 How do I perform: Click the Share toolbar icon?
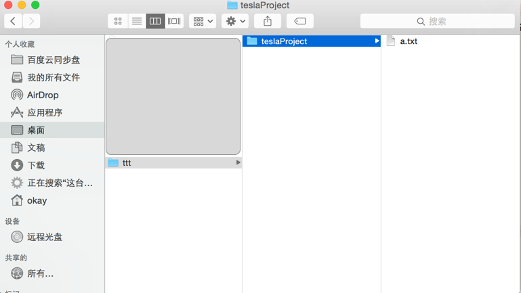(268, 21)
